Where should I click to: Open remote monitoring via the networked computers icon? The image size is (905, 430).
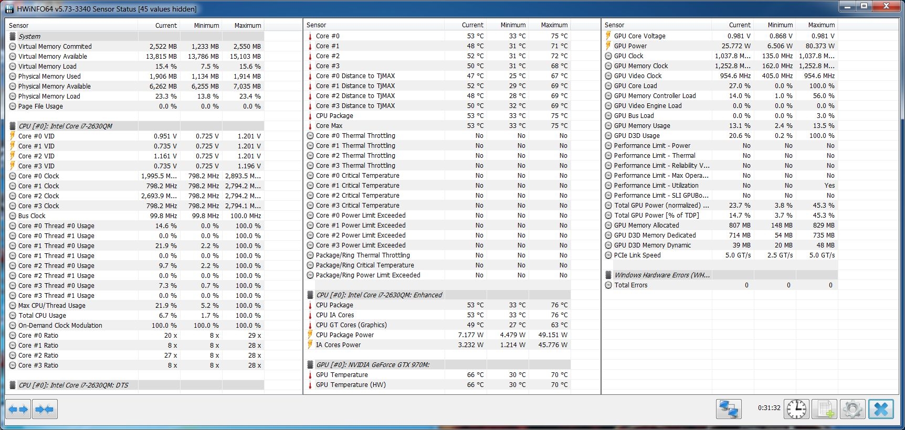(x=729, y=409)
